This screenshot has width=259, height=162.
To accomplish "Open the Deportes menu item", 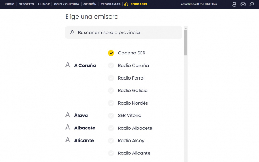I will (x=26, y=4).
